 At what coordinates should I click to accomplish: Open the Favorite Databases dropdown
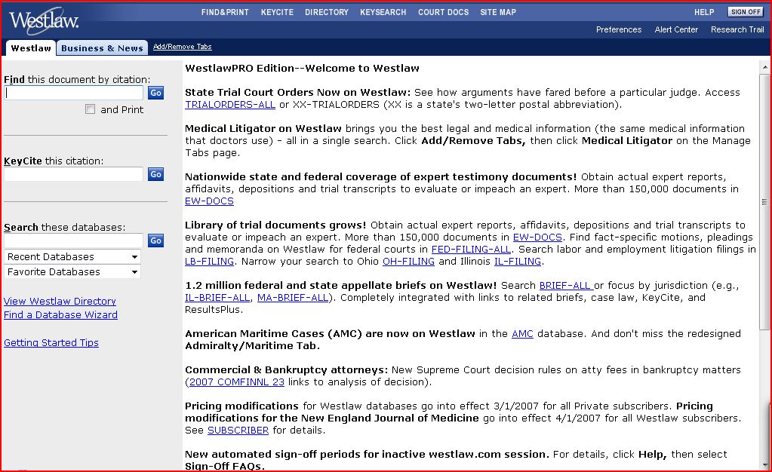(72, 272)
